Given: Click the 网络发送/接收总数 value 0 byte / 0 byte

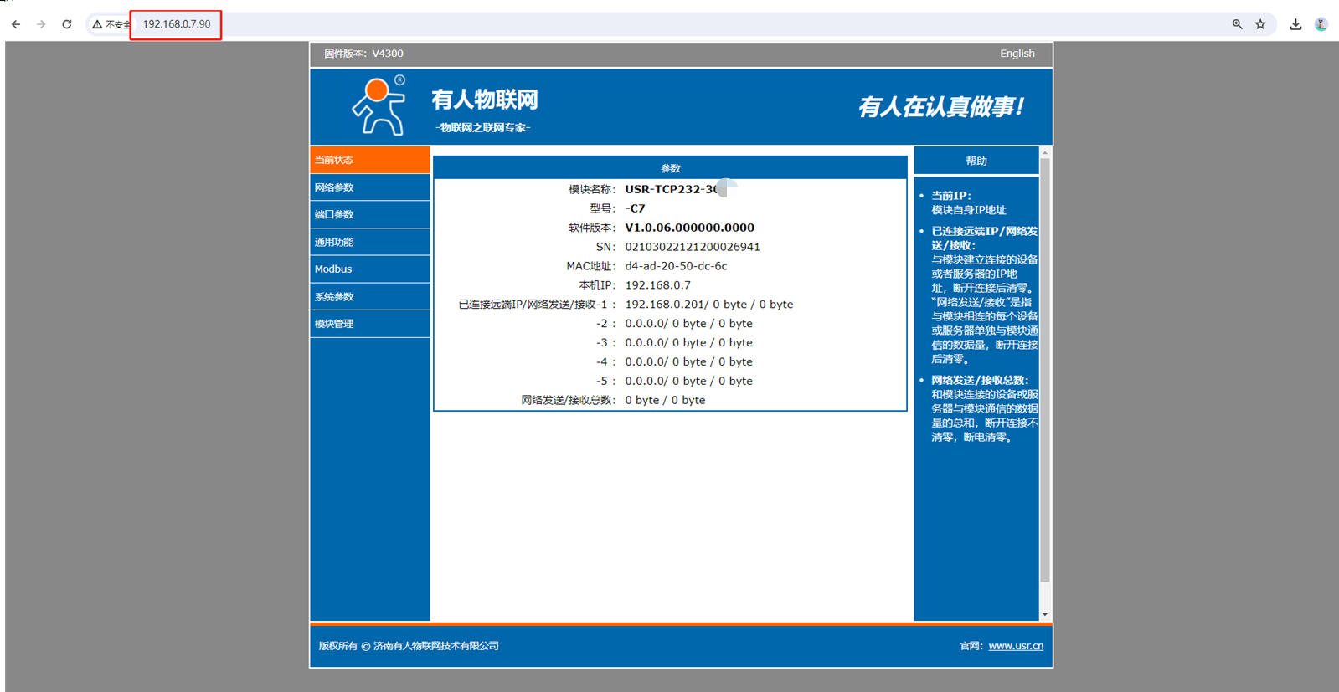Looking at the screenshot, I should pos(665,400).
